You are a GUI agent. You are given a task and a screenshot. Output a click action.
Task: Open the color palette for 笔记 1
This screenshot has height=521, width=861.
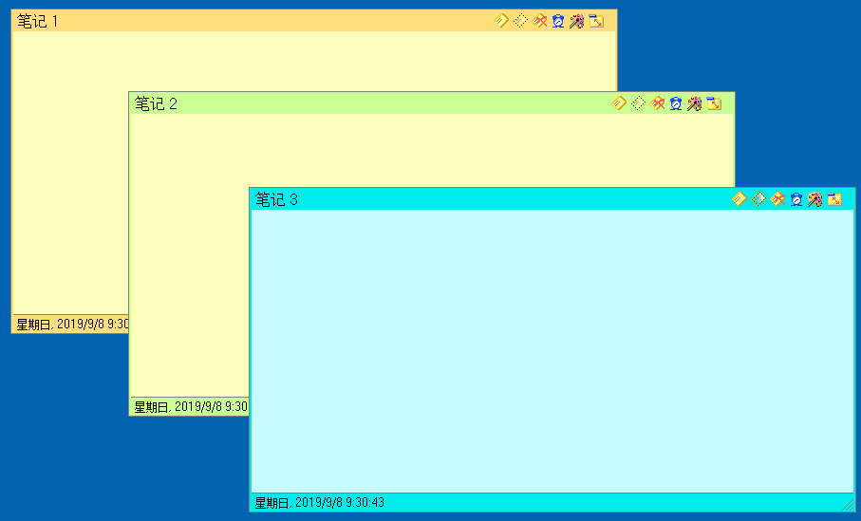click(576, 21)
